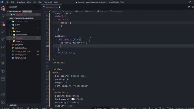Image resolution: width=194 pixels, height=109 pixels.
Task: Open the Live Share activity bar icon
Action: click(x=3, y=47)
